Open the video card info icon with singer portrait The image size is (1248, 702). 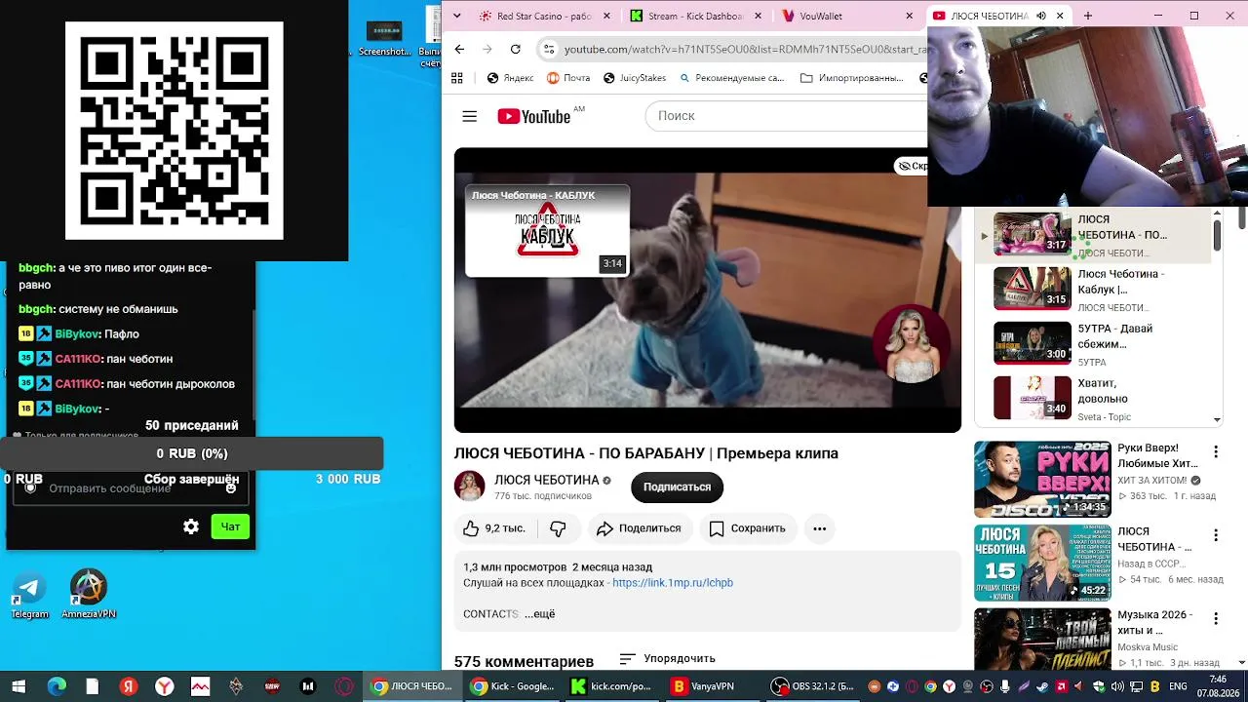pyautogui.click(x=911, y=343)
